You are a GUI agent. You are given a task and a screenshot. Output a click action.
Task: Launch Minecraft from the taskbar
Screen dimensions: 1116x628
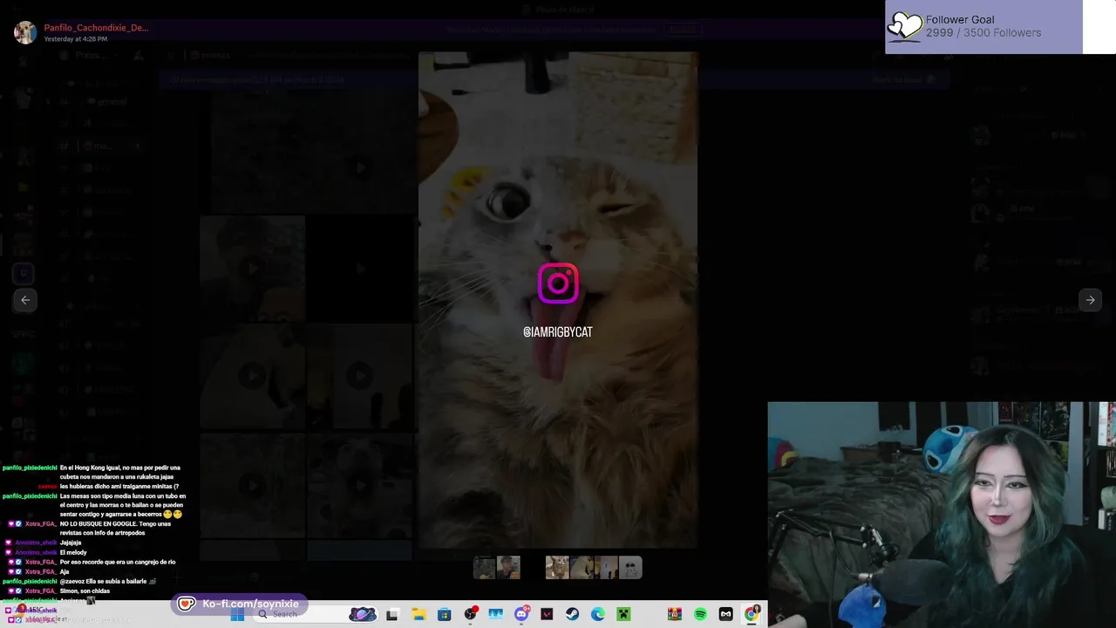(623, 615)
